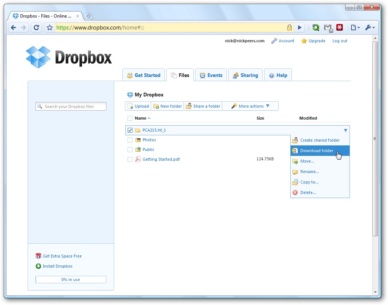Click the browser back arrow
This screenshot has height=305, width=388.
[13, 28]
